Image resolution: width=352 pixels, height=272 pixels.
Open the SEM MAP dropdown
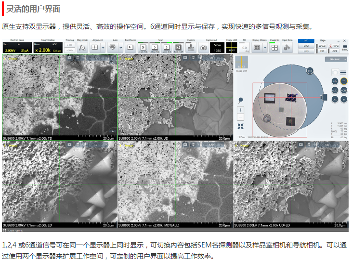pyautogui.click(x=335, y=59)
